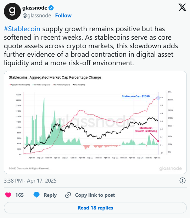
Task: Click the glassnode profile avatar
Action: tap(12, 11)
